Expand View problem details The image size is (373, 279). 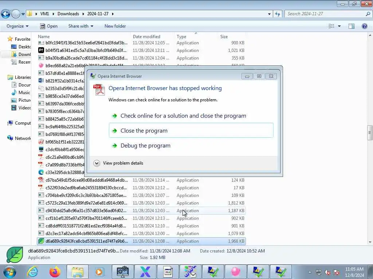click(x=118, y=163)
